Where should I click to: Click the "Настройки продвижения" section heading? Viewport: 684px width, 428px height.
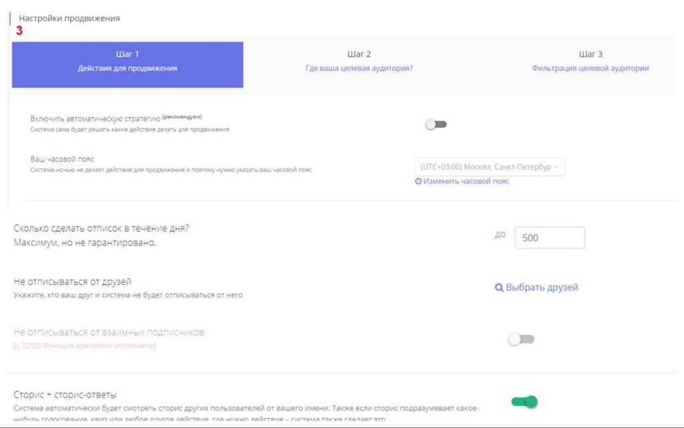69,19
